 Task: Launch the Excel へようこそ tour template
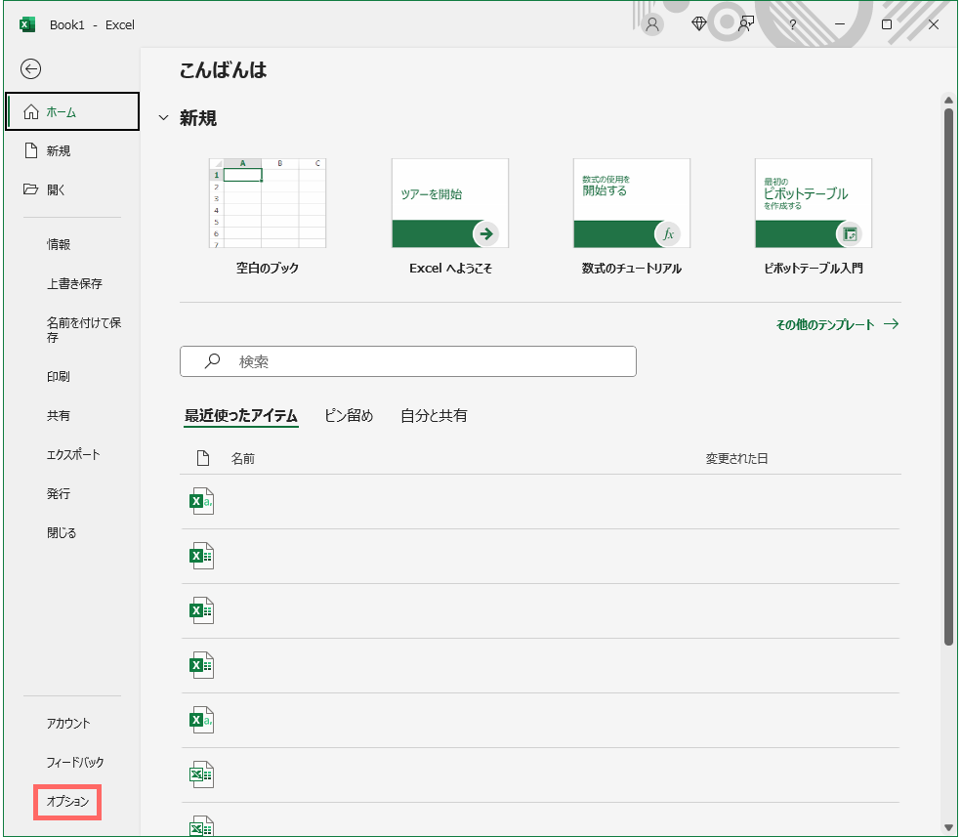(449, 202)
